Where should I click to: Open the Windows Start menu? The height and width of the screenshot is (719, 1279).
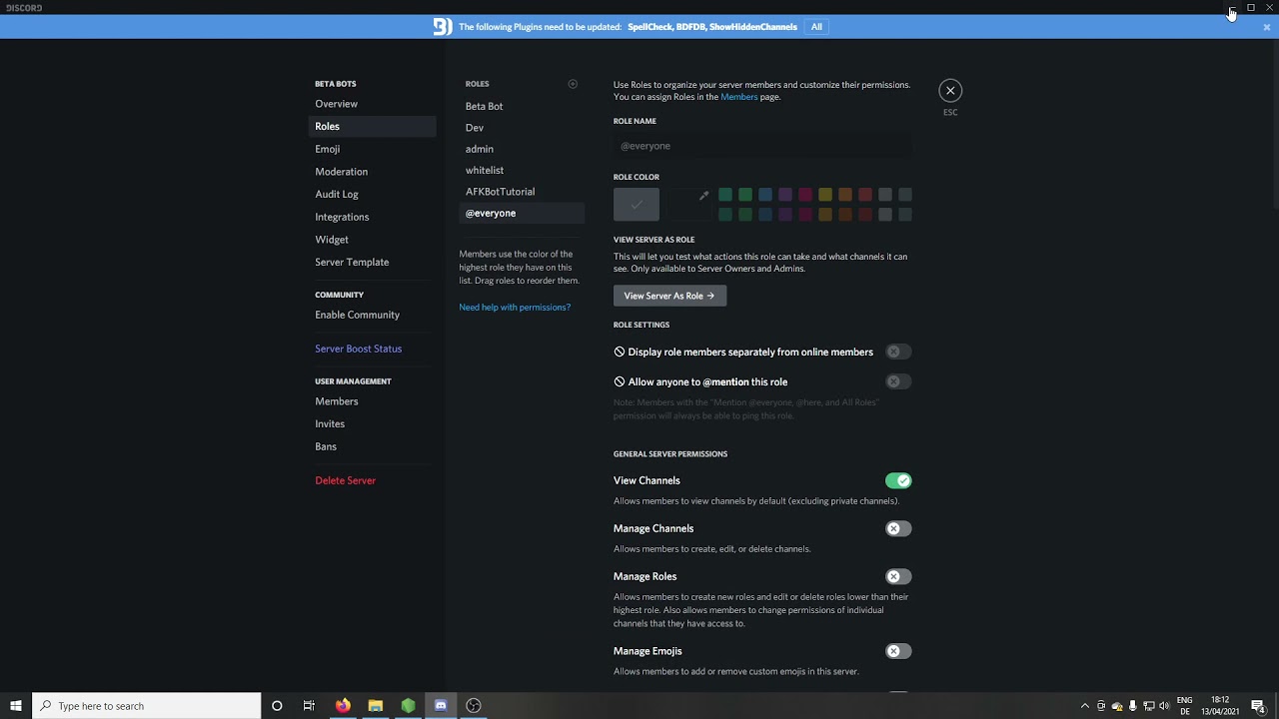click(16, 706)
